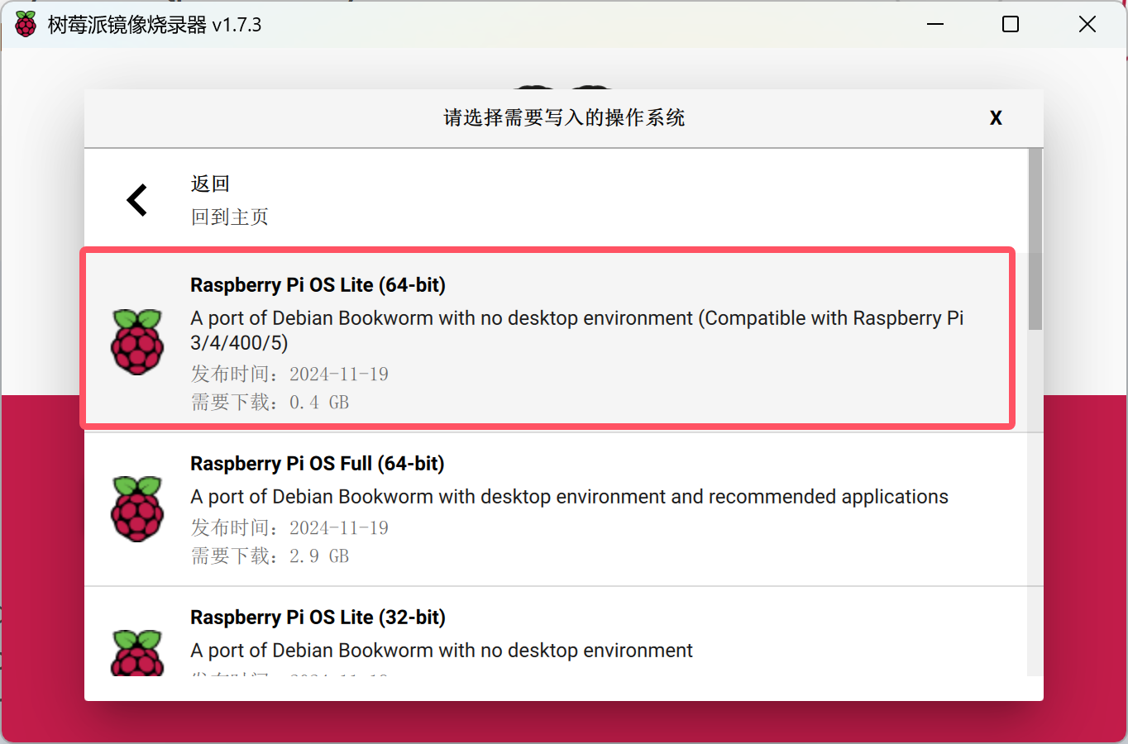Click the OS list scrollbar thumb
This screenshot has height=744, width=1128.
pos(1035,240)
